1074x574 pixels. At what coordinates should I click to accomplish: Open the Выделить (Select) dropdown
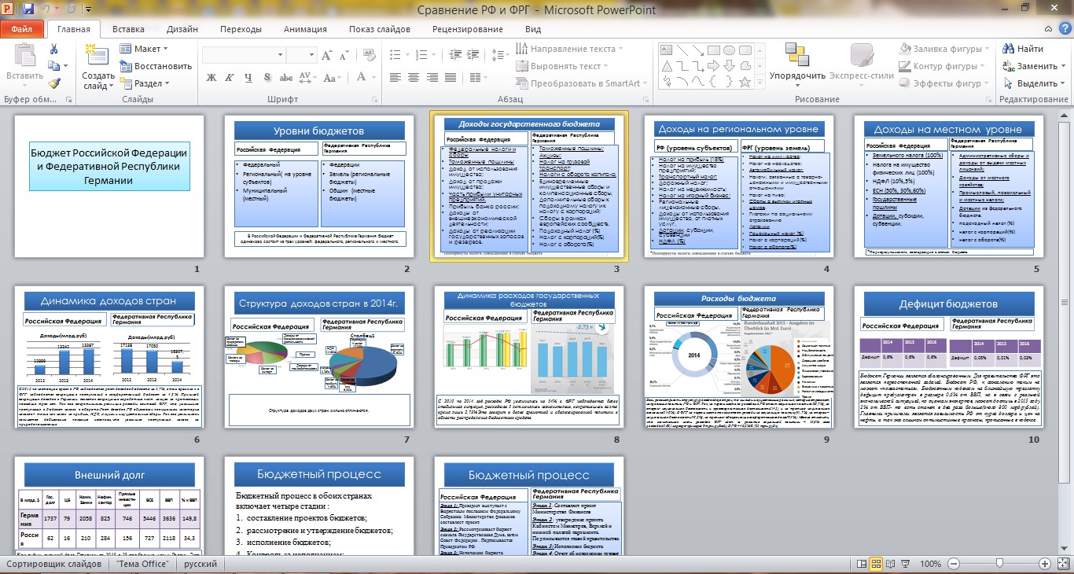pos(1035,83)
